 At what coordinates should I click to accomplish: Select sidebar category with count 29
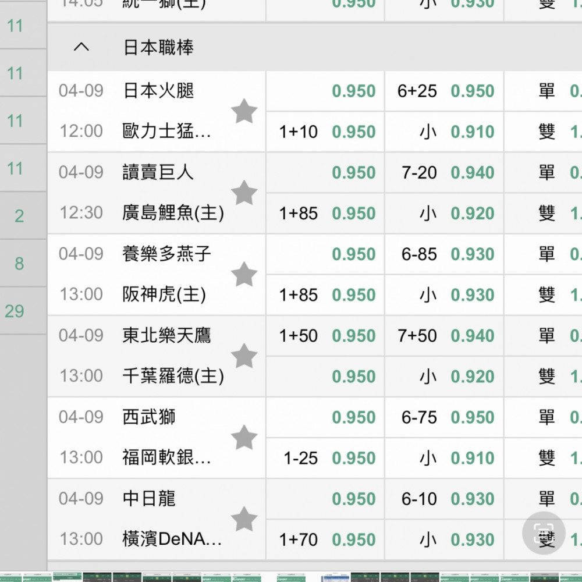pyautogui.click(x=23, y=311)
